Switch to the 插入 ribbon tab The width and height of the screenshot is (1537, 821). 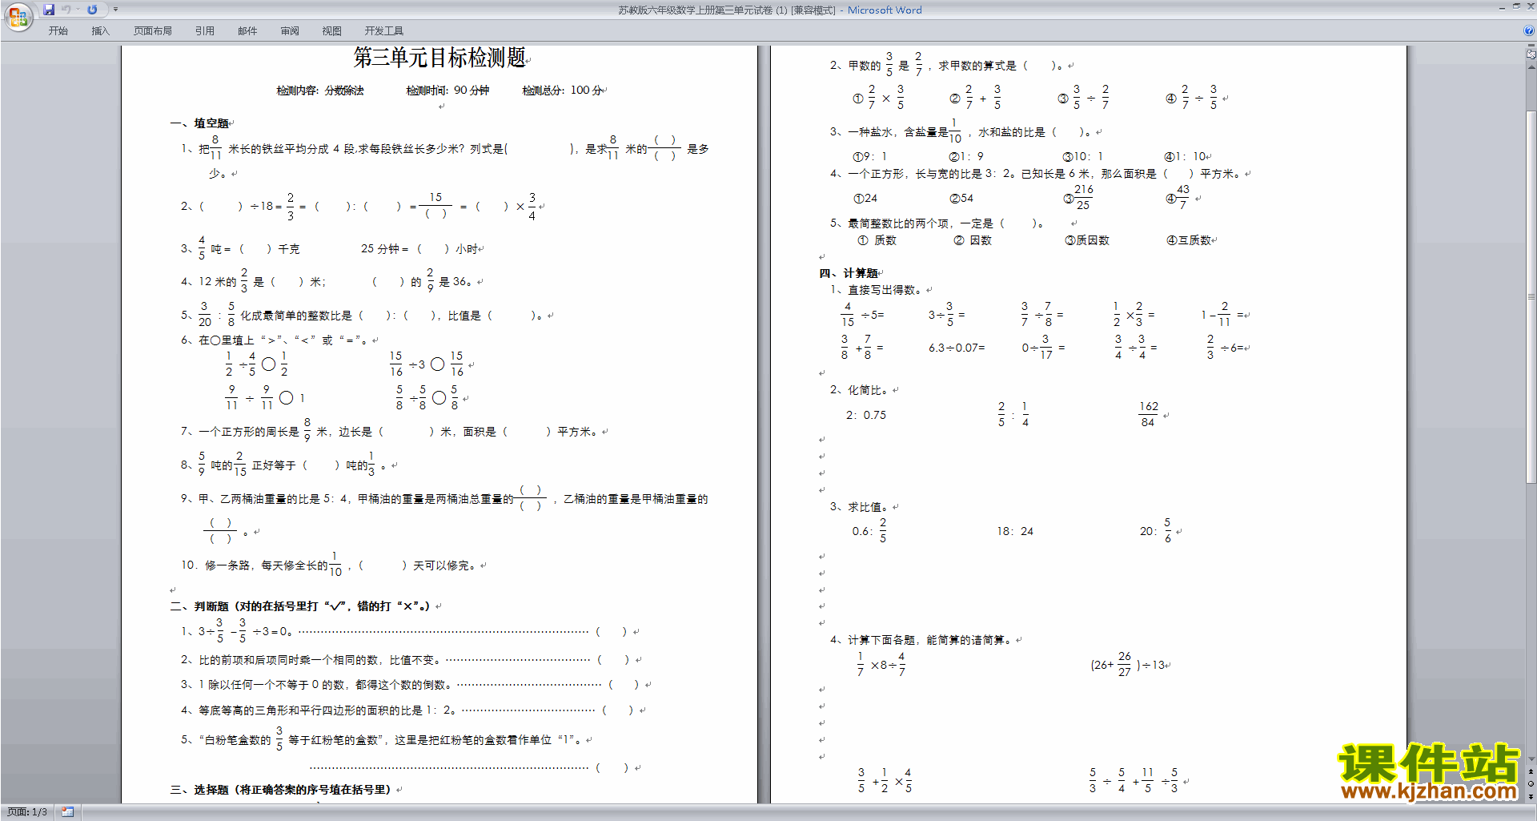click(x=100, y=31)
